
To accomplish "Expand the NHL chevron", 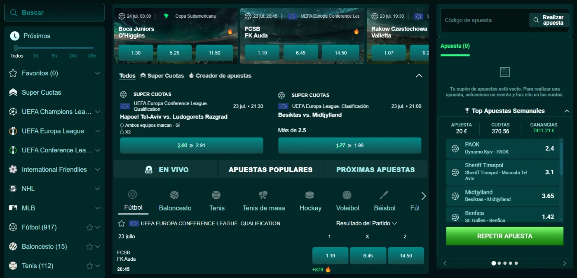I will pos(98,189).
